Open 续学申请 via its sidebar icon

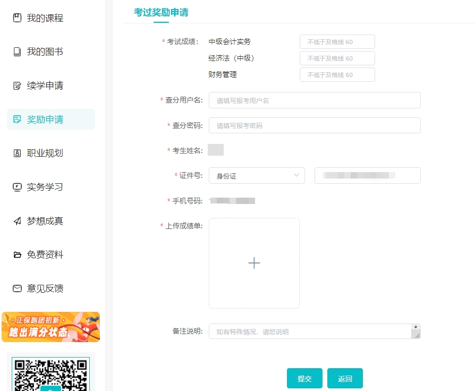tap(16, 86)
